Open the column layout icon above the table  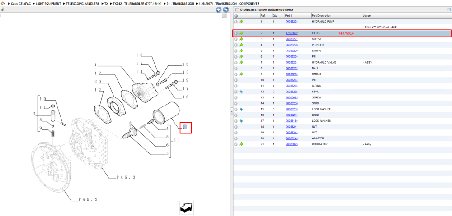[448, 9]
